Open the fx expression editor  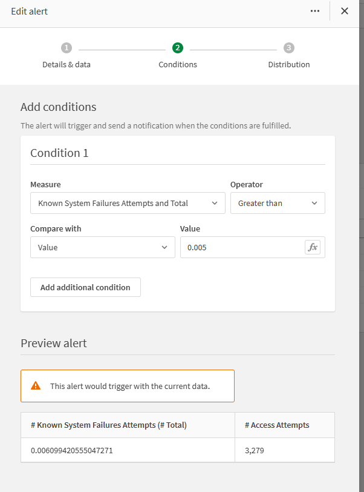(x=313, y=247)
